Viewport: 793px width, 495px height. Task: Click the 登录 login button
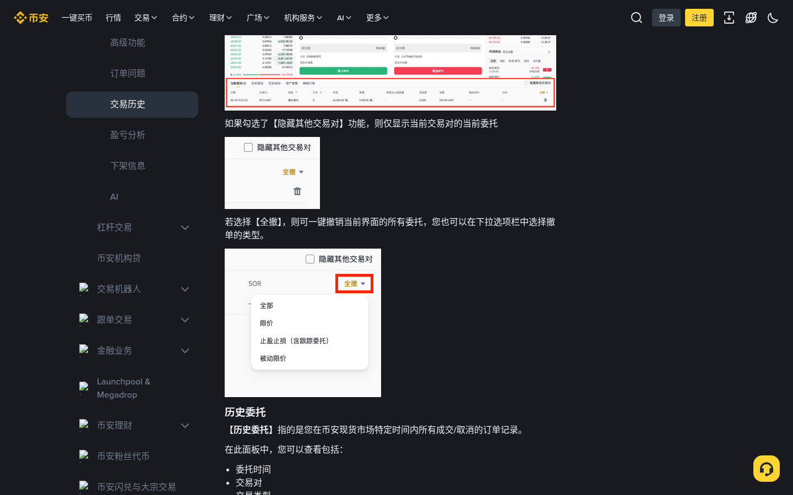click(x=666, y=18)
